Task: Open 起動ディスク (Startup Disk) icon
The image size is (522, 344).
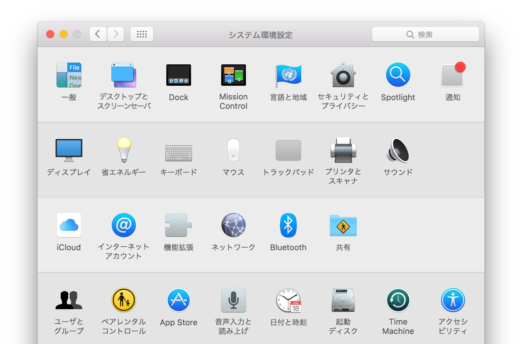Action: tap(343, 300)
